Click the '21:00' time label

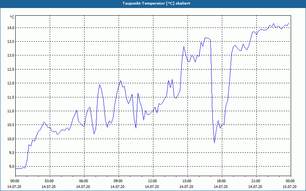click(256, 181)
